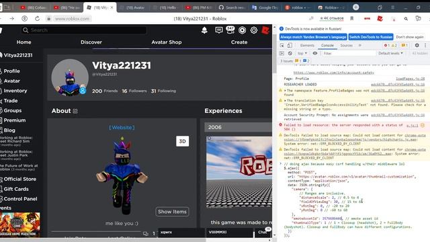Toggle live expression eye in console
This screenshot has height=242, width=430.
(315, 53)
